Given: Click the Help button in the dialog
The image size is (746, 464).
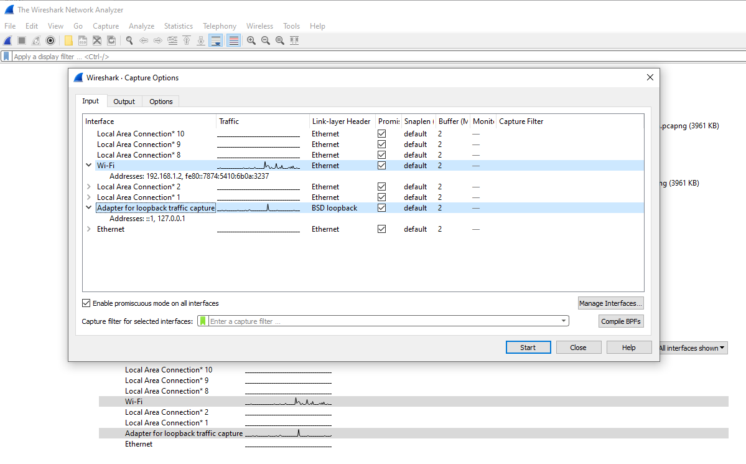Looking at the screenshot, I should click(x=629, y=348).
